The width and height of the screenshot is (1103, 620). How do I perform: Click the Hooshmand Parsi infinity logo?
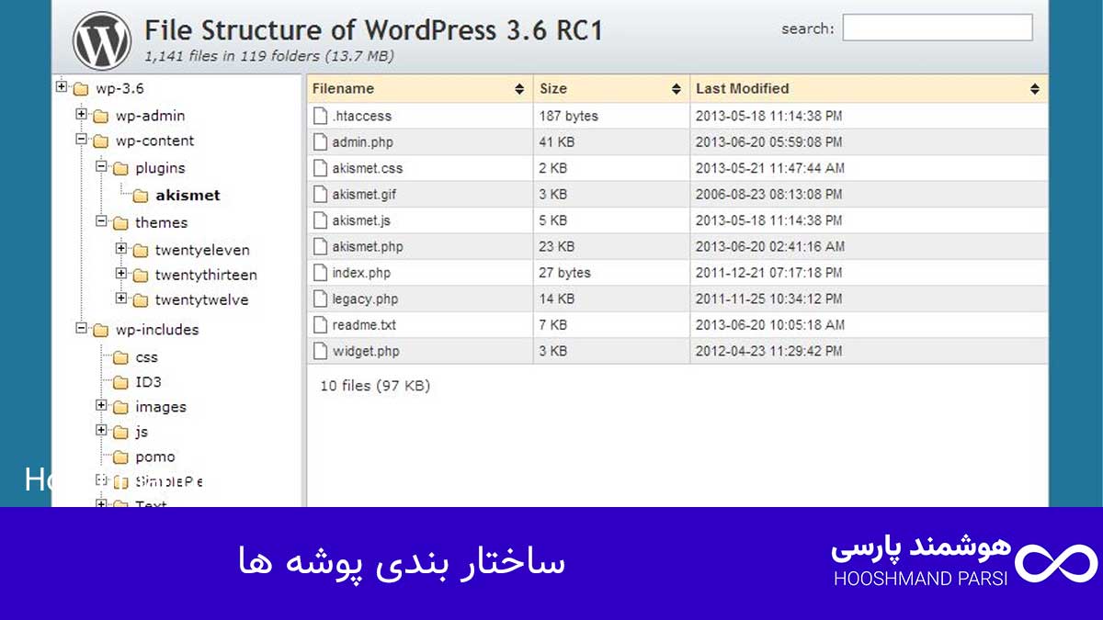1056,562
